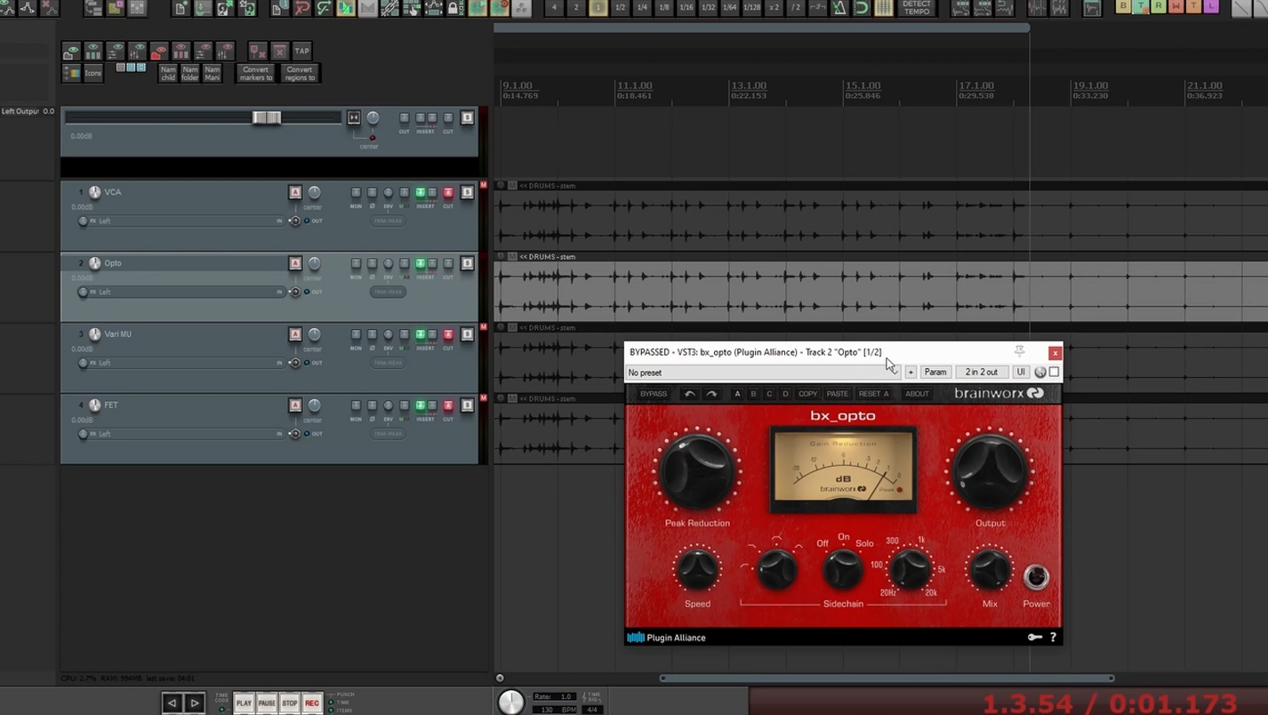
Task: Click the first green eye folder icon
Action: [x=71, y=51]
